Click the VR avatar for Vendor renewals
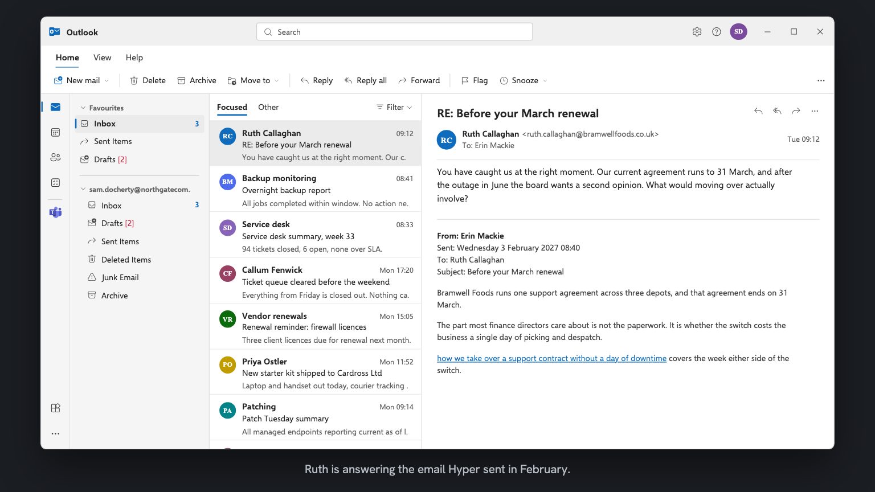Image resolution: width=875 pixels, height=492 pixels. (x=227, y=319)
